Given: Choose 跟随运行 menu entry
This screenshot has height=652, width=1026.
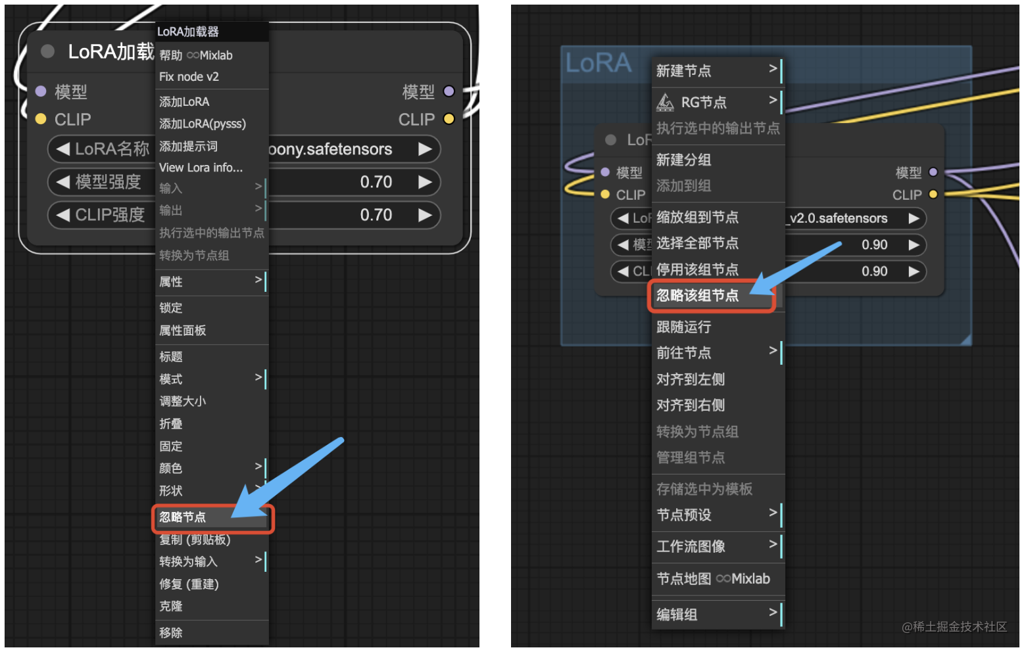Looking at the screenshot, I should point(718,327).
